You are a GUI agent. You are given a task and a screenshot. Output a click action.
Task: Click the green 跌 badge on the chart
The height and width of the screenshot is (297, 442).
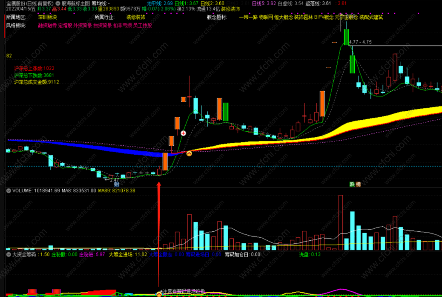tap(352, 184)
